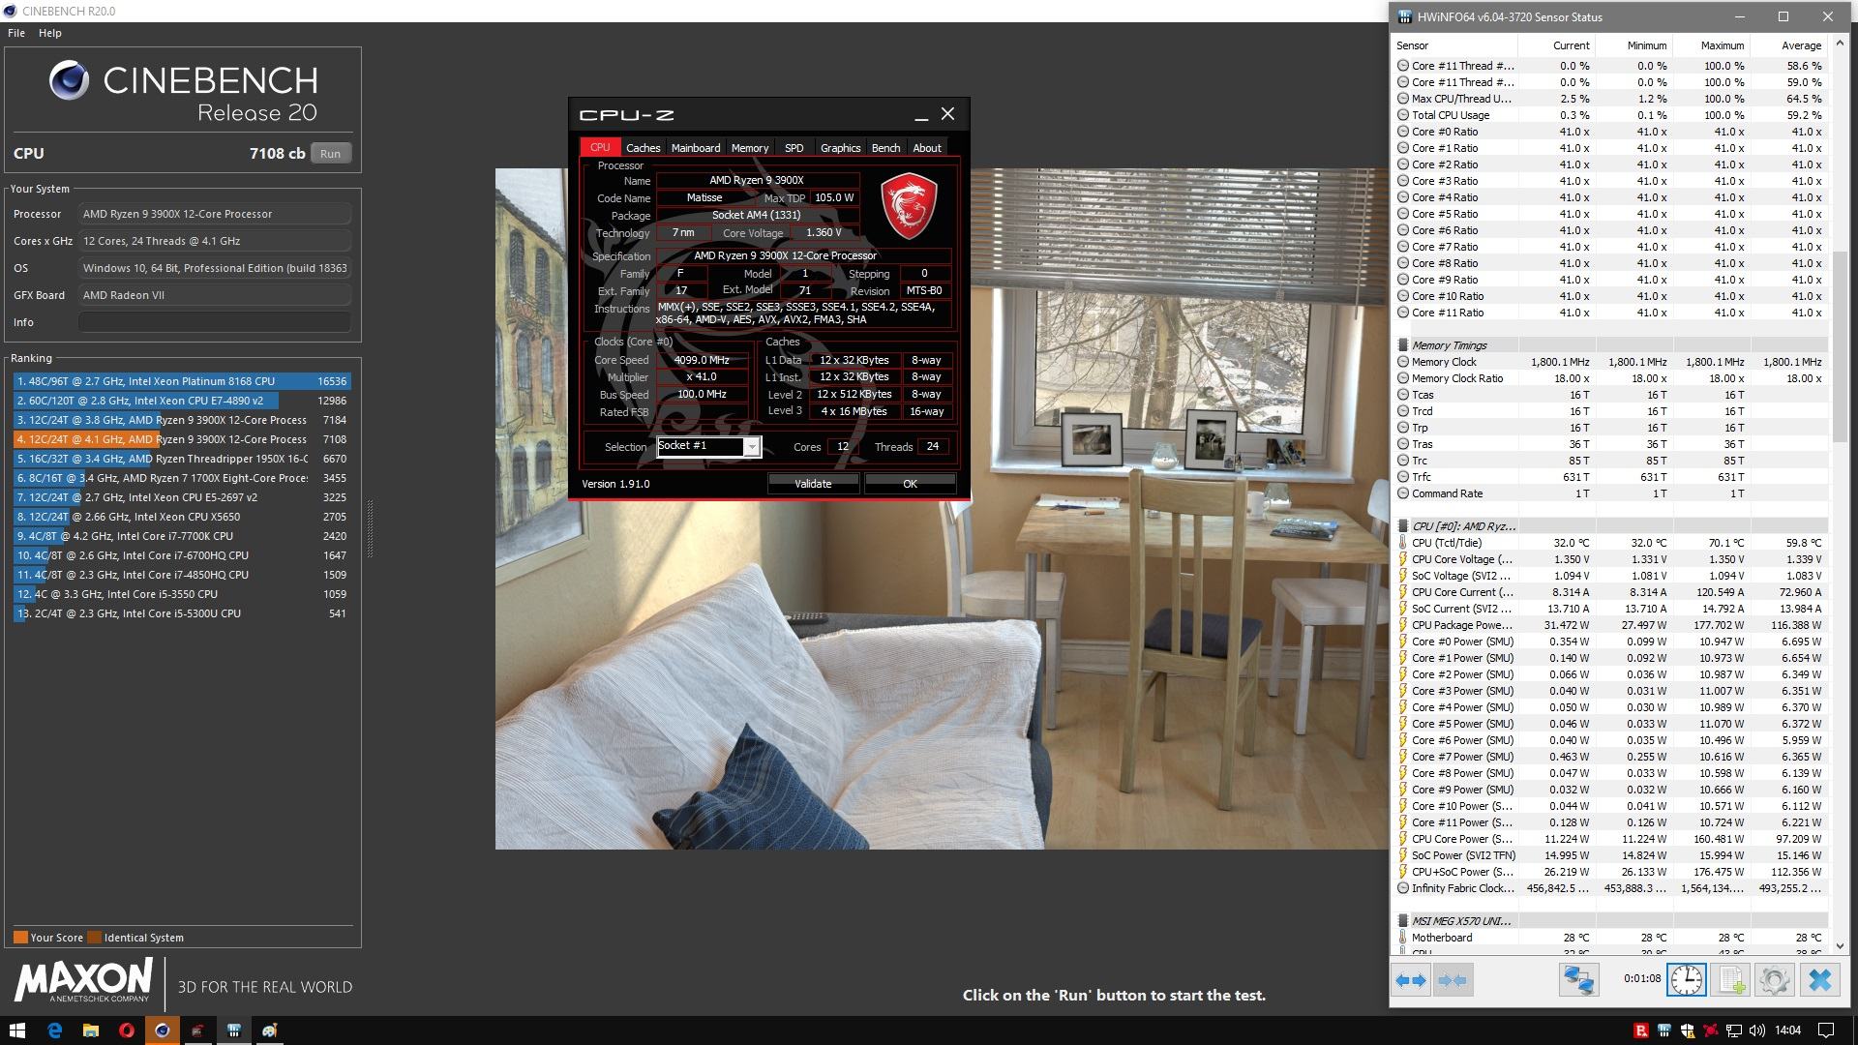Image resolution: width=1858 pixels, height=1045 pixels.
Task: Click the Memory Clock sensor icon
Action: point(1402,362)
